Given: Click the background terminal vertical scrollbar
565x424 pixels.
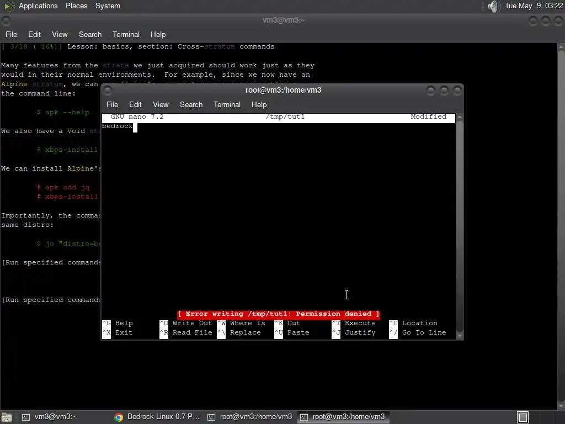Looking at the screenshot, I should pos(561,226).
